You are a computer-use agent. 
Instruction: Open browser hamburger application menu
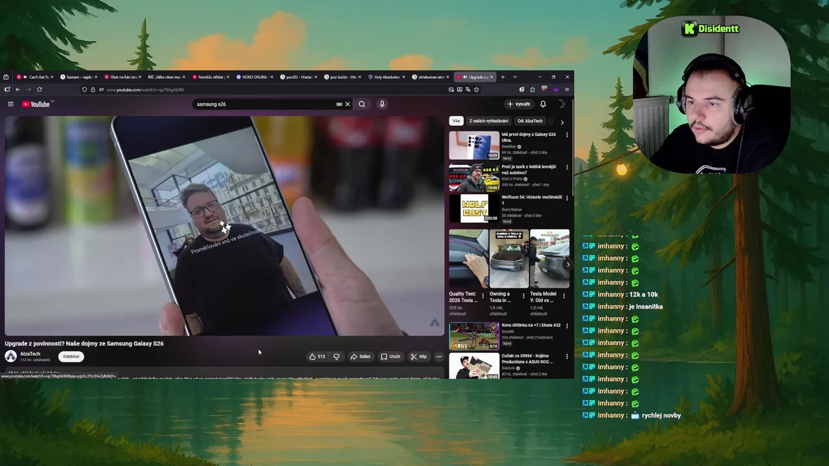(x=567, y=89)
